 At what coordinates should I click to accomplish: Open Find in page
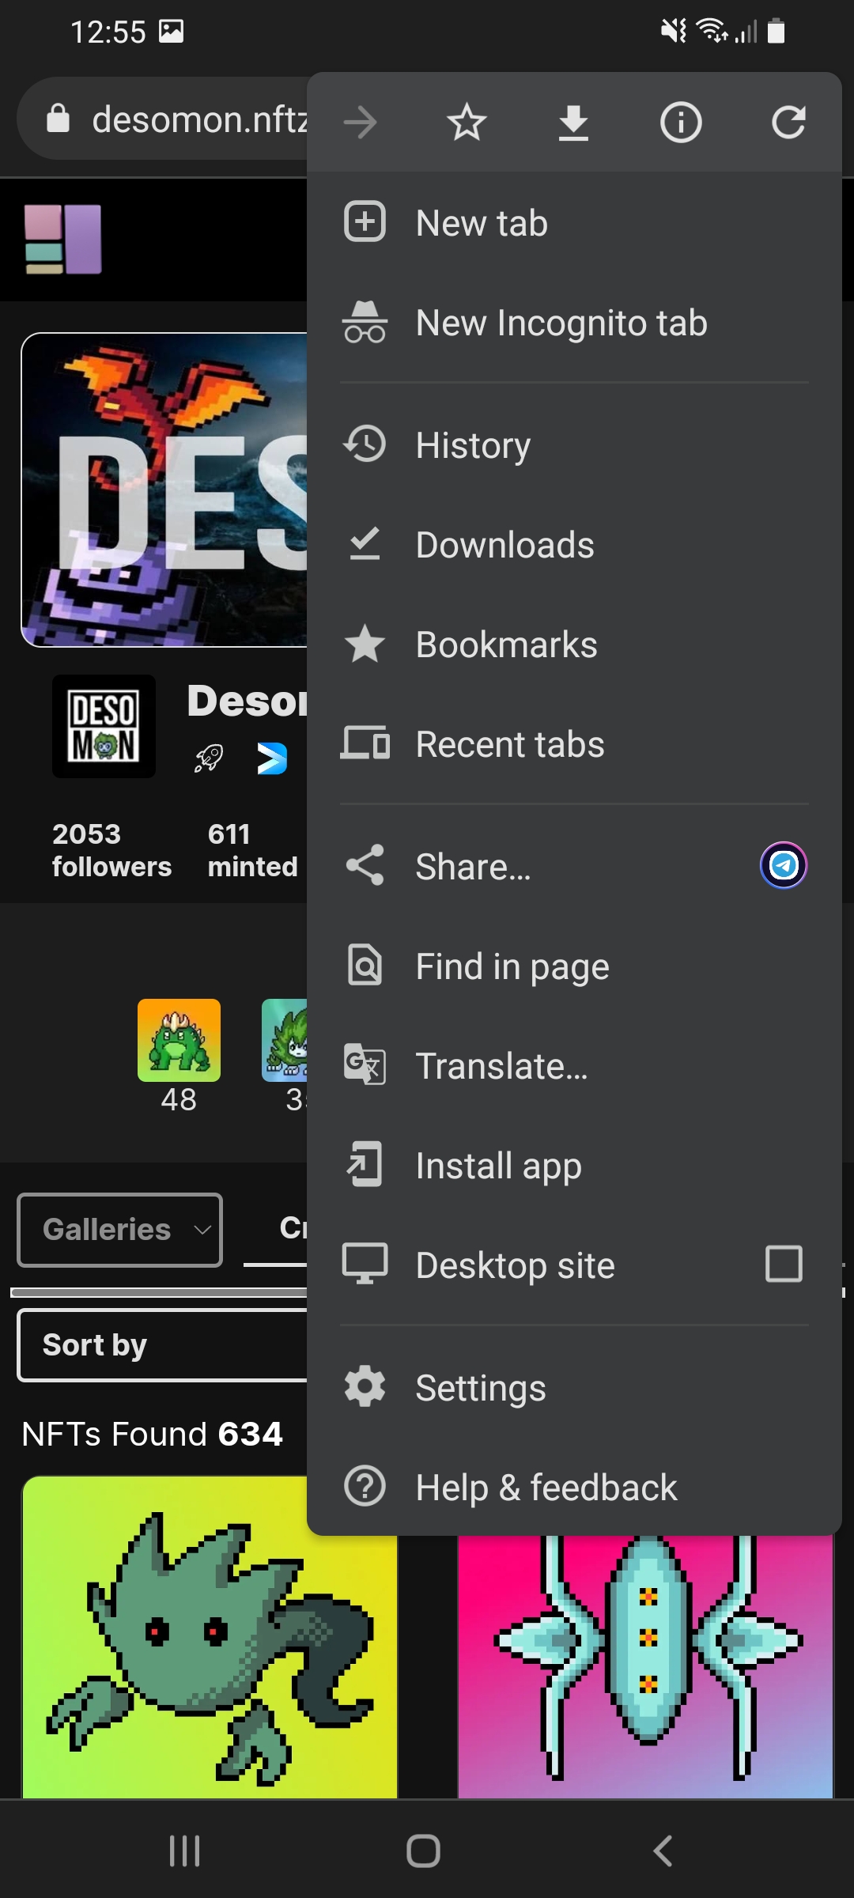(x=512, y=966)
